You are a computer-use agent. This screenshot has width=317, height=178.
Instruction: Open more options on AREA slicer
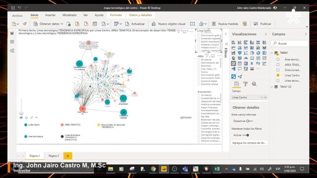point(219,56)
